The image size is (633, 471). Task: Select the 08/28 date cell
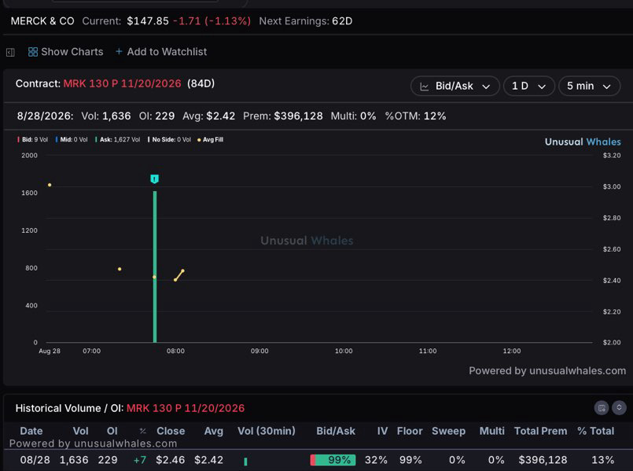tap(35, 460)
